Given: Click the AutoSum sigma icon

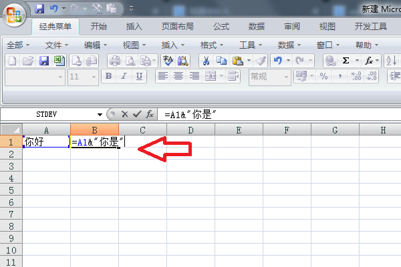Looking at the screenshot, I should point(346,61).
